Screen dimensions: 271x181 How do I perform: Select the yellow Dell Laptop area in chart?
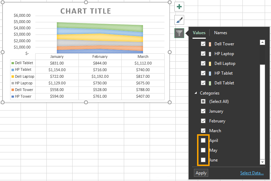pos(100,37)
